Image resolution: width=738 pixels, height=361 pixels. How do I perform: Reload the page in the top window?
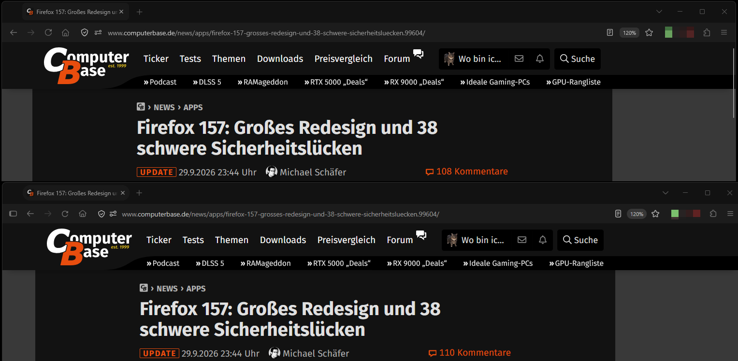click(x=48, y=32)
